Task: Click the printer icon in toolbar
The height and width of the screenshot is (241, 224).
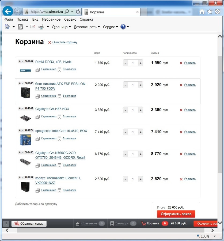Action: 41,27
